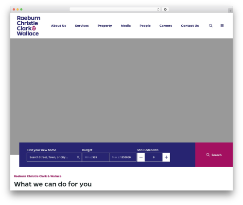Click the Raeburn Christie Clark & Wallace logo

point(29,26)
